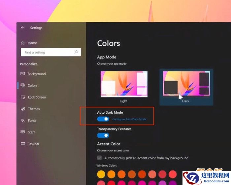Pick the fifth red-orange color swatch

tap(142, 174)
